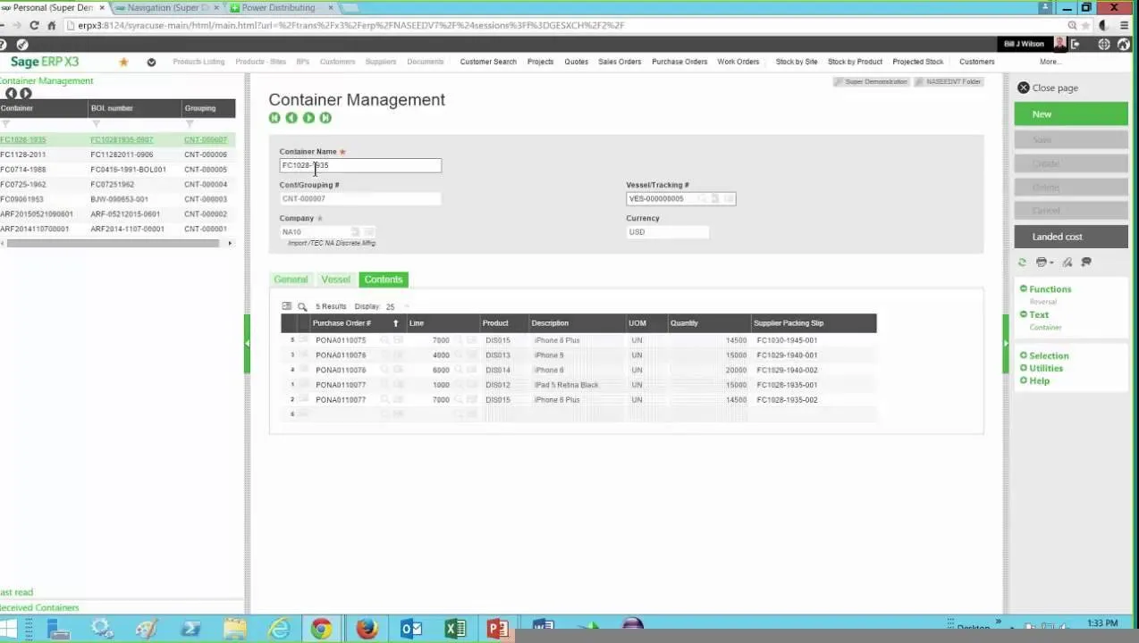Viewport: 1139px width, 643px height.
Task: Expand the Selection section
Action: pos(1048,355)
